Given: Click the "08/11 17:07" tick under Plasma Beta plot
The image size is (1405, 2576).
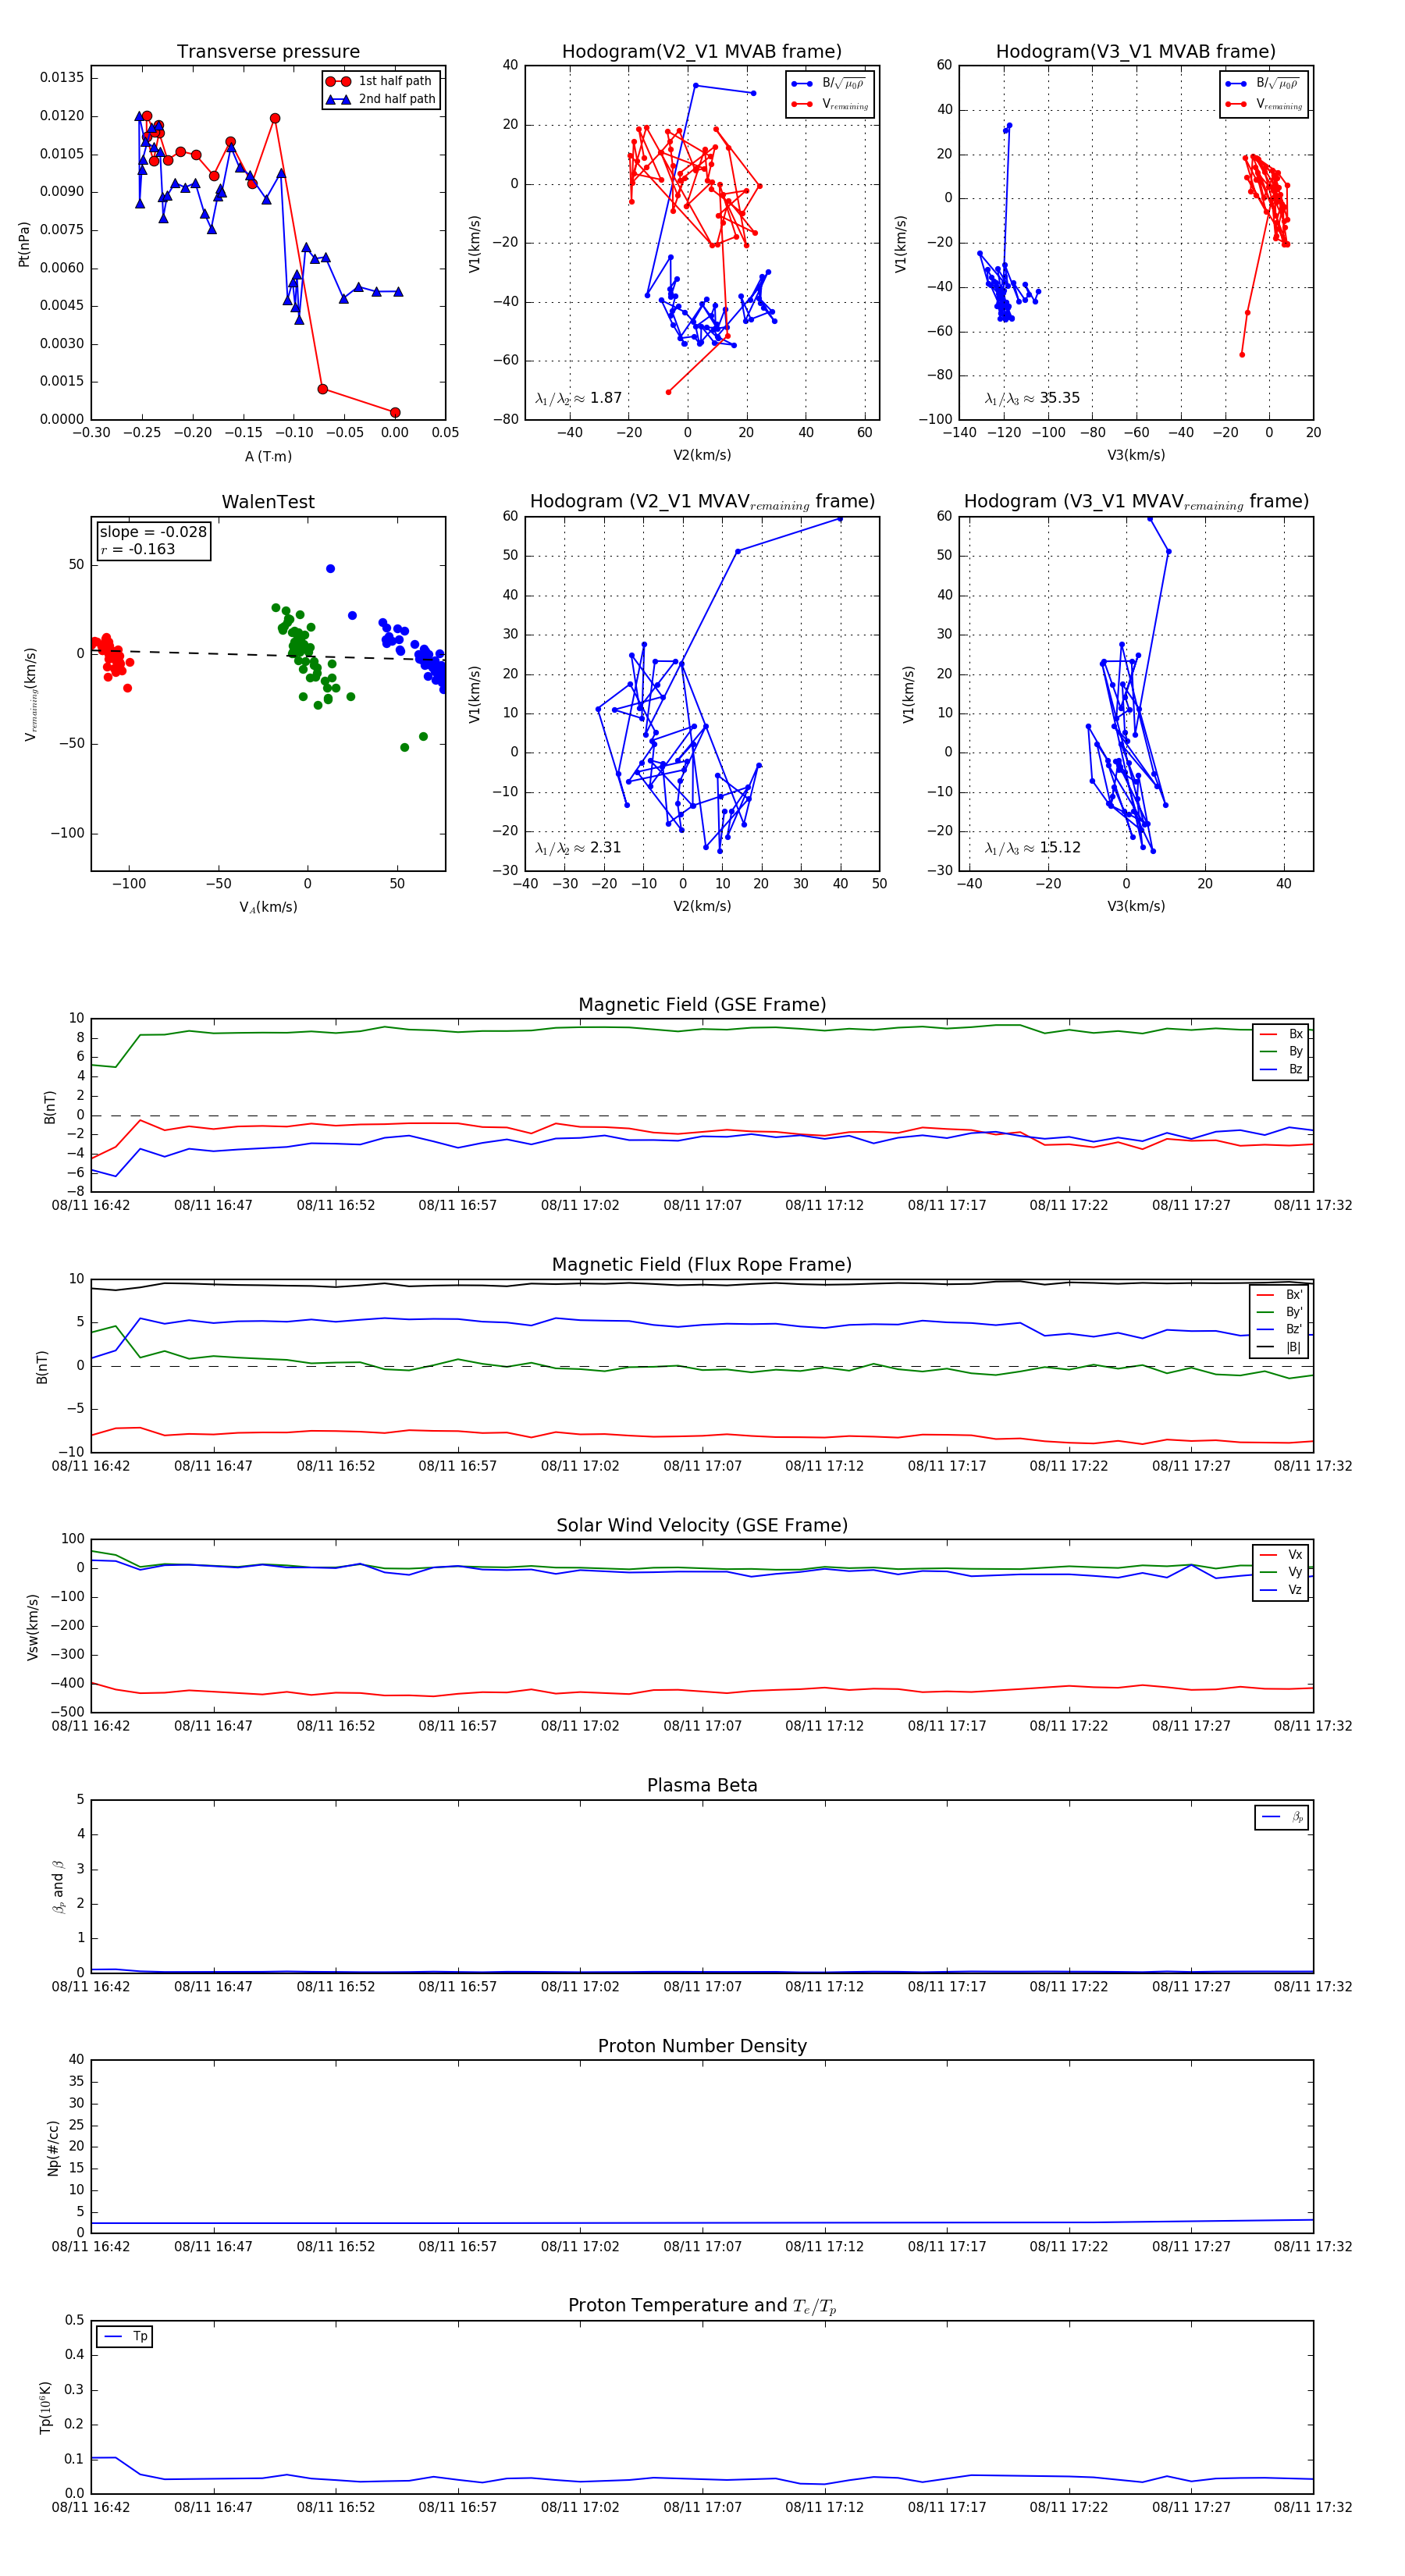Looking at the screenshot, I should tap(702, 1986).
